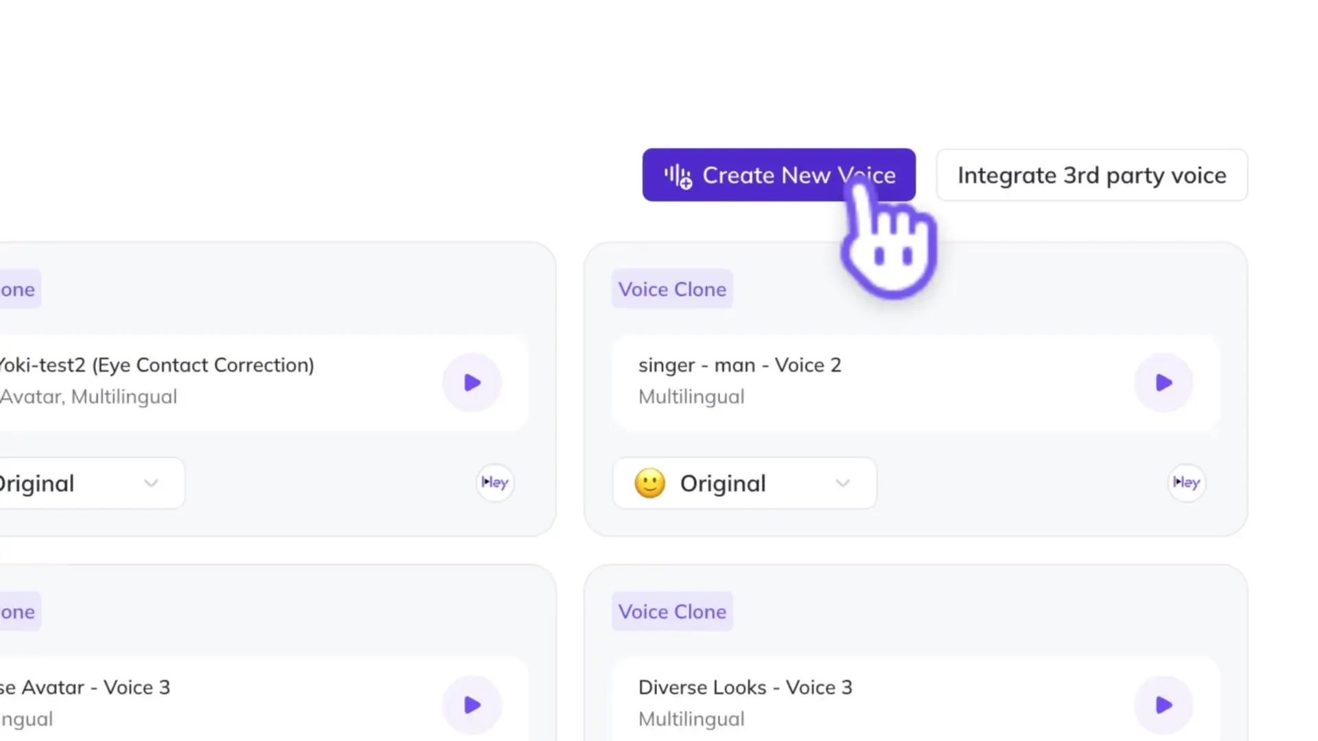Click the Hey badge beside singer - man voice
Image resolution: width=1318 pixels, height=741 pixels.
point(1186,482)
